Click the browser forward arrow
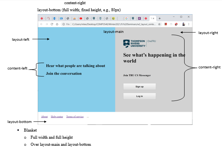The height and width of the screenshot is (148, 222). (47, 24)
